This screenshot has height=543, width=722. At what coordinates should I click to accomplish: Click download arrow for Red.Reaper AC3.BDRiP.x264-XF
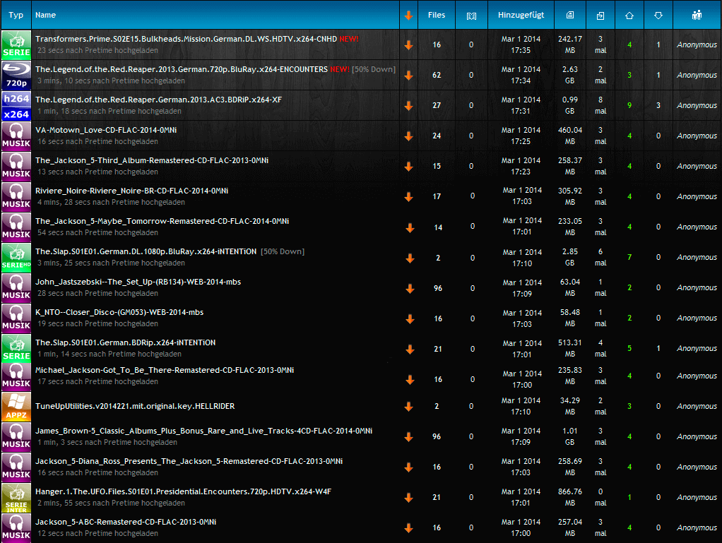tap(408, 106)
